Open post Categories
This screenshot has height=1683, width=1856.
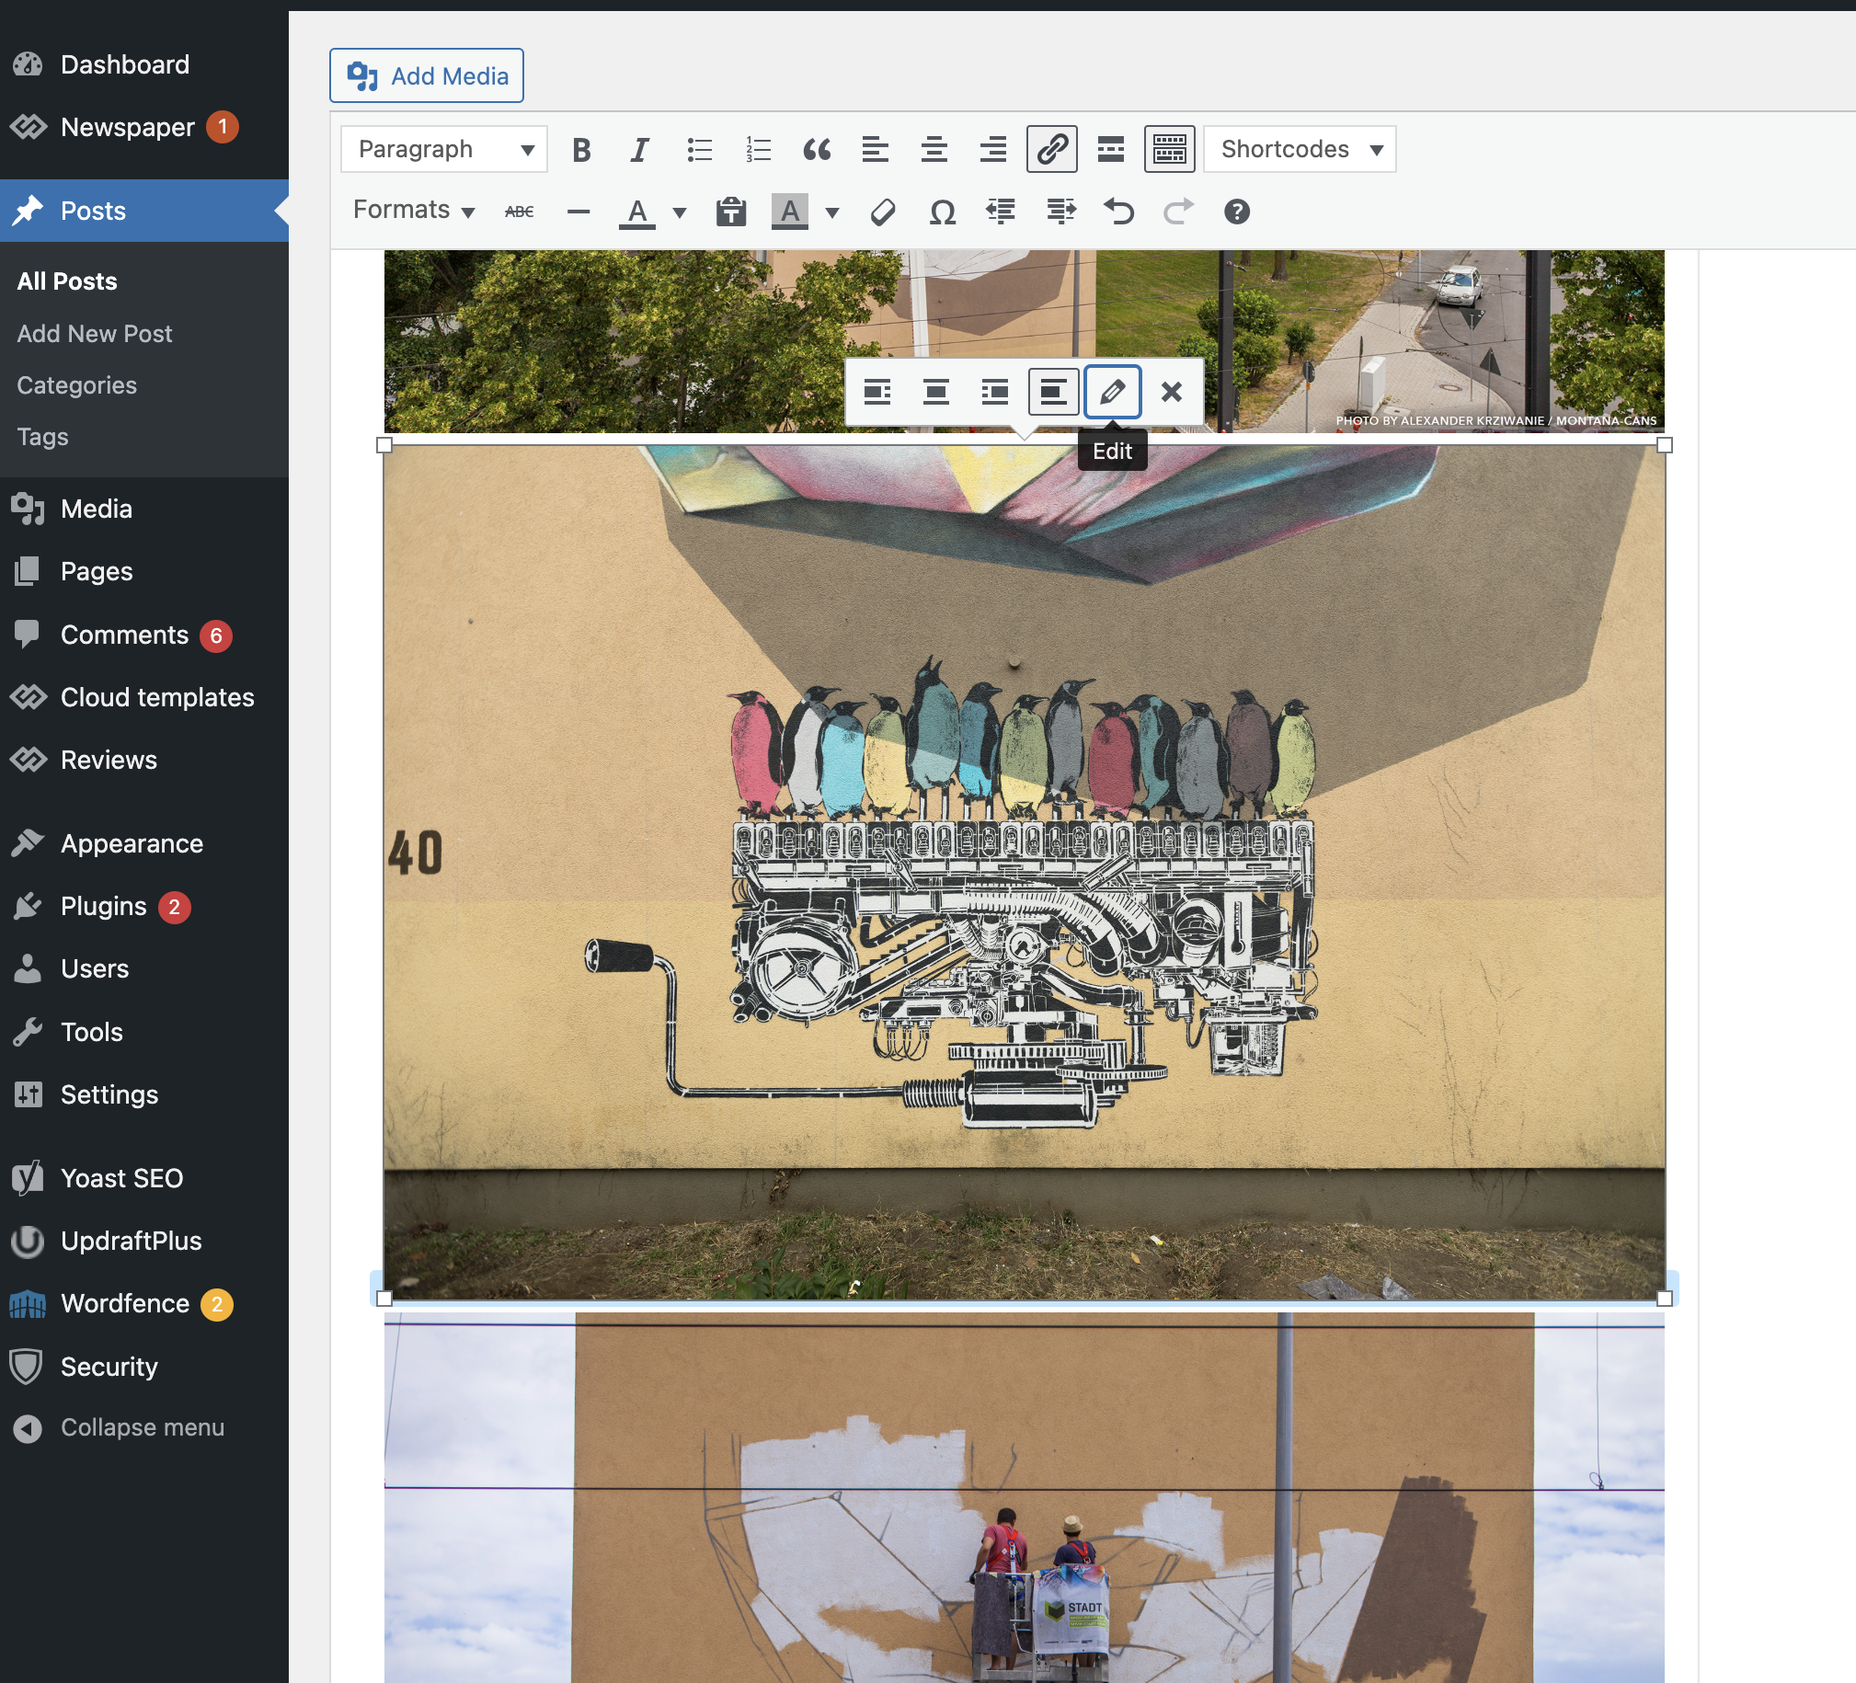(x=76, y=385)
